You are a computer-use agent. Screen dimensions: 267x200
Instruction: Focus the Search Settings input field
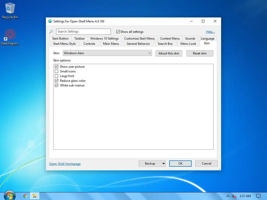(x=83, y=32)
